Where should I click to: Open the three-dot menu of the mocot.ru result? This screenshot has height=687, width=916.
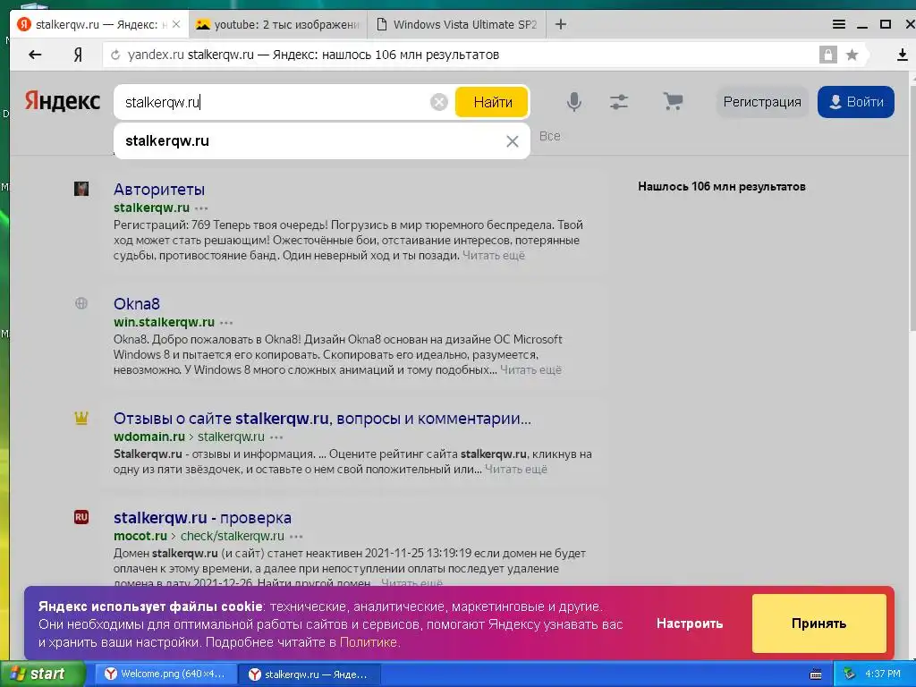tap(297, 537)
